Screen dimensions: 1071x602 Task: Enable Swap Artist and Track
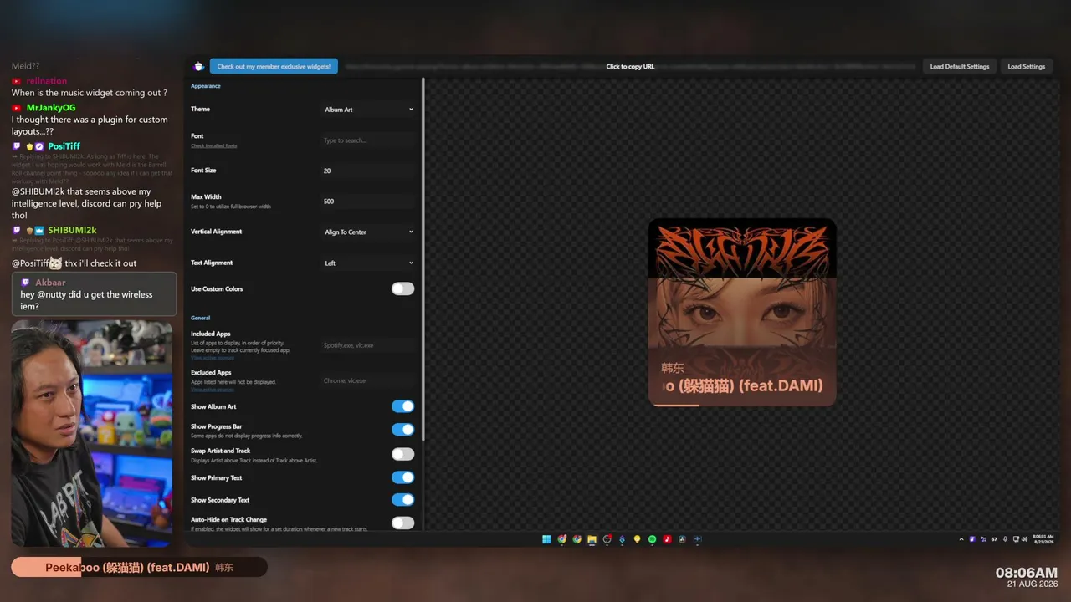tap(402, 454)
